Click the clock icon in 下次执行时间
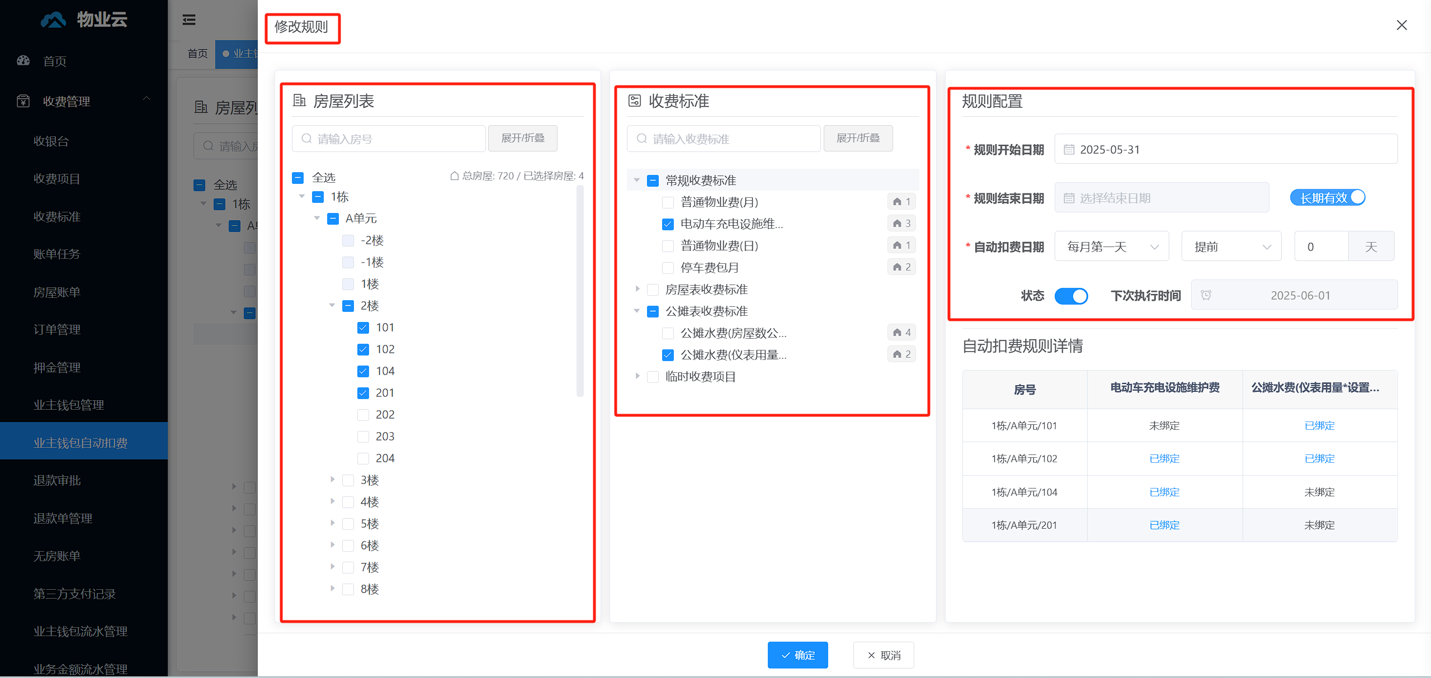The height and width of the screenshot is (678, 1431). pos(1206,295)
